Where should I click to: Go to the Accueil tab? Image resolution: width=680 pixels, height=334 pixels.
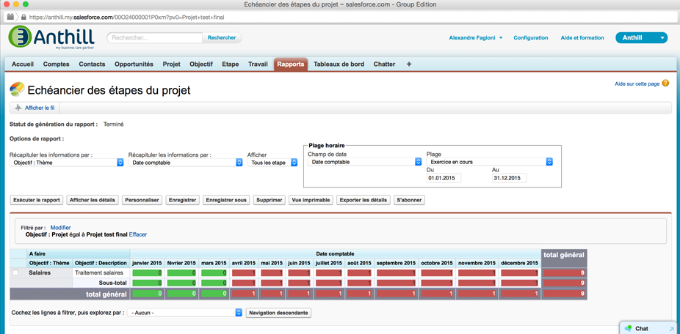[x=23, y=64]
